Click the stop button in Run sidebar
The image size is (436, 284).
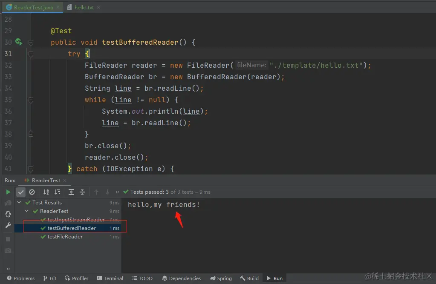8,239
